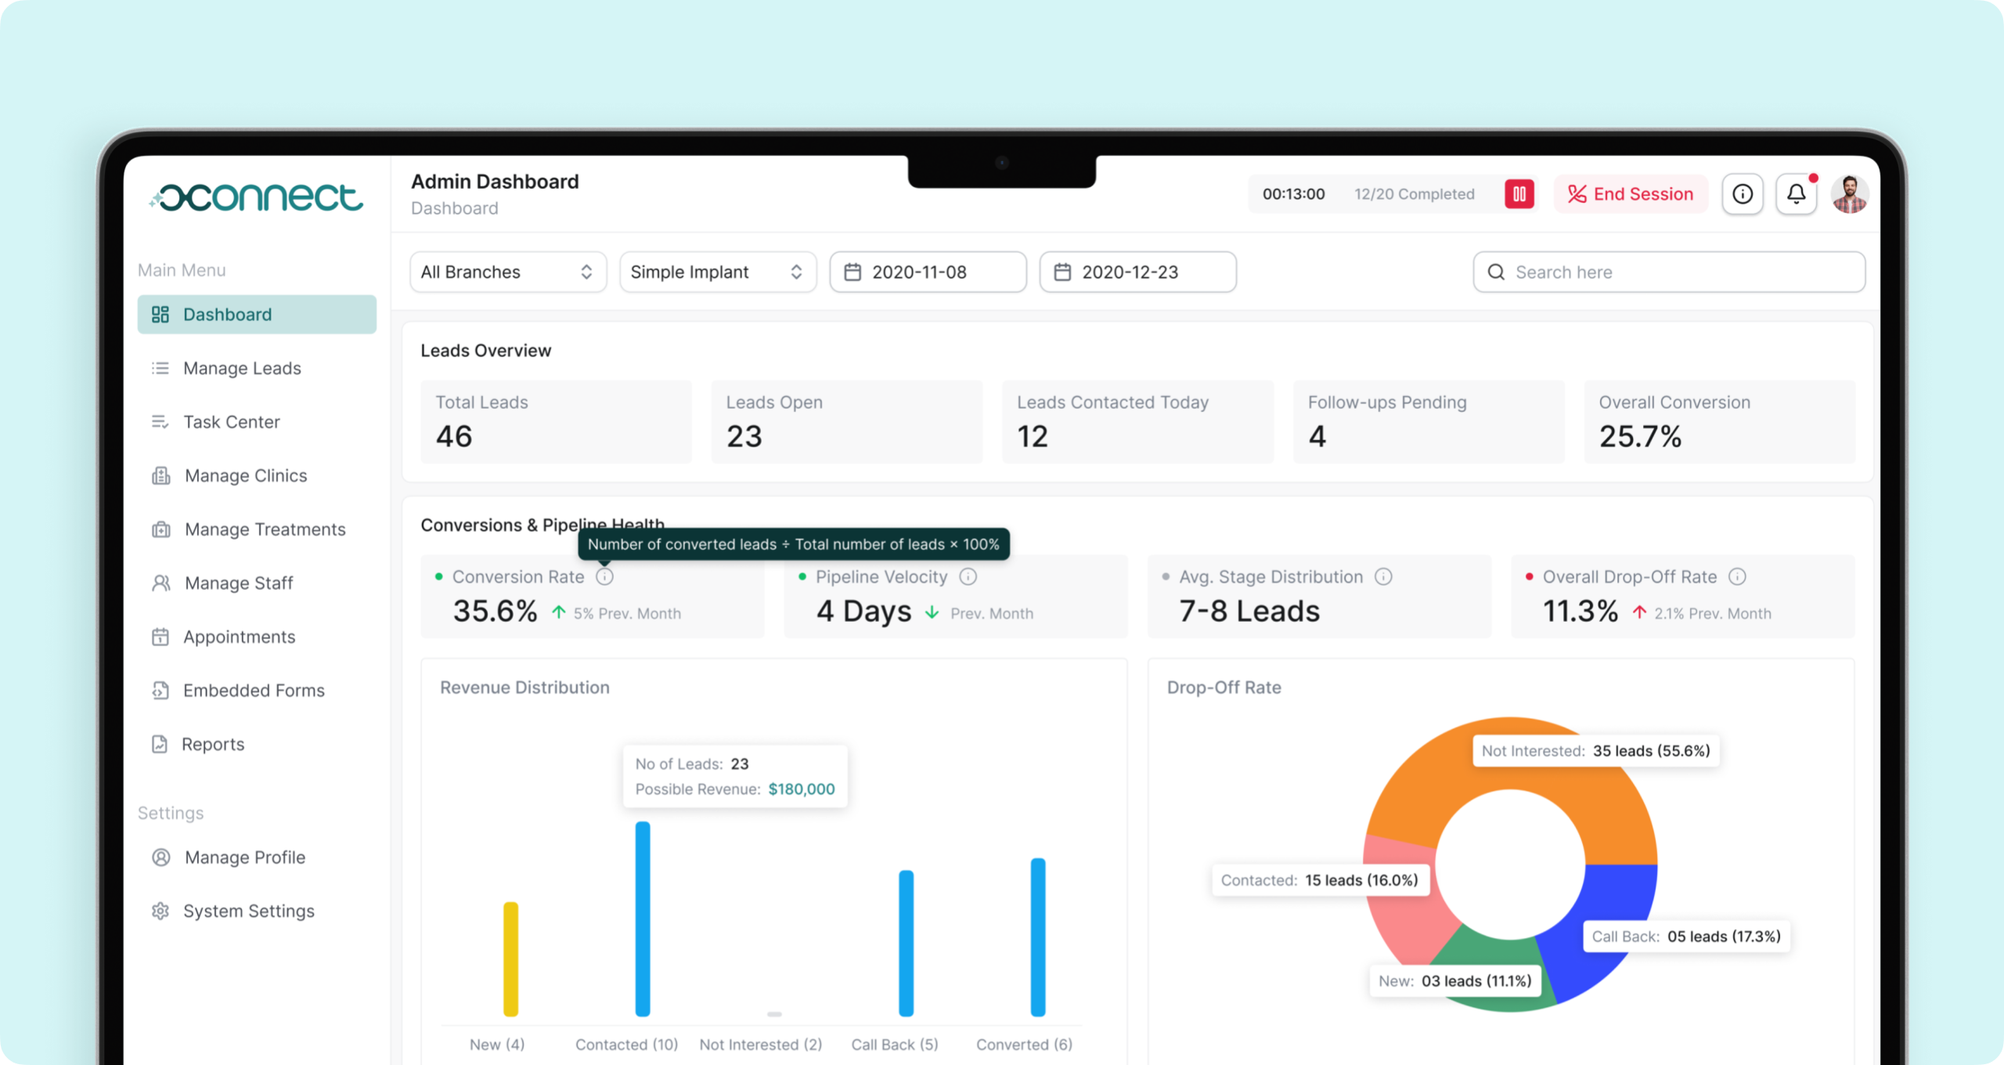Viewport: 2004px width, 1065px height.
Task: Go to Dashboard in the main menu
Action: point(257,315)
